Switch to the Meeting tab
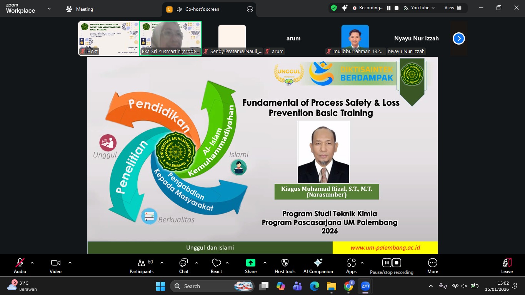The height and width of the screenshot is (295, 525). (x=80, y=9)
